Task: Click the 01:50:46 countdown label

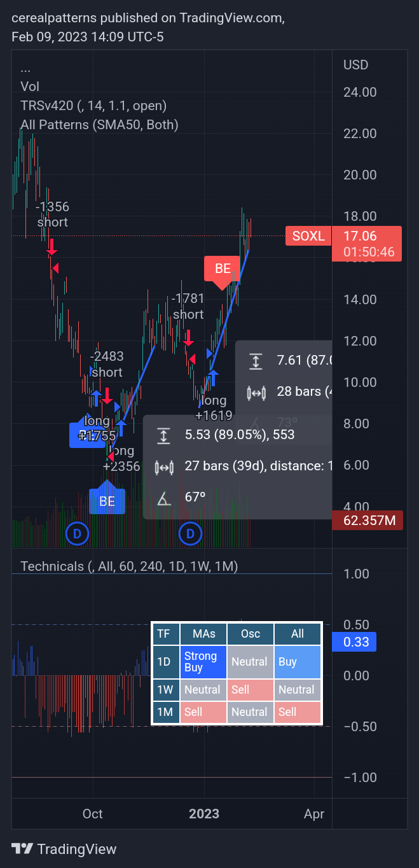Action: (x=369, y=253)
